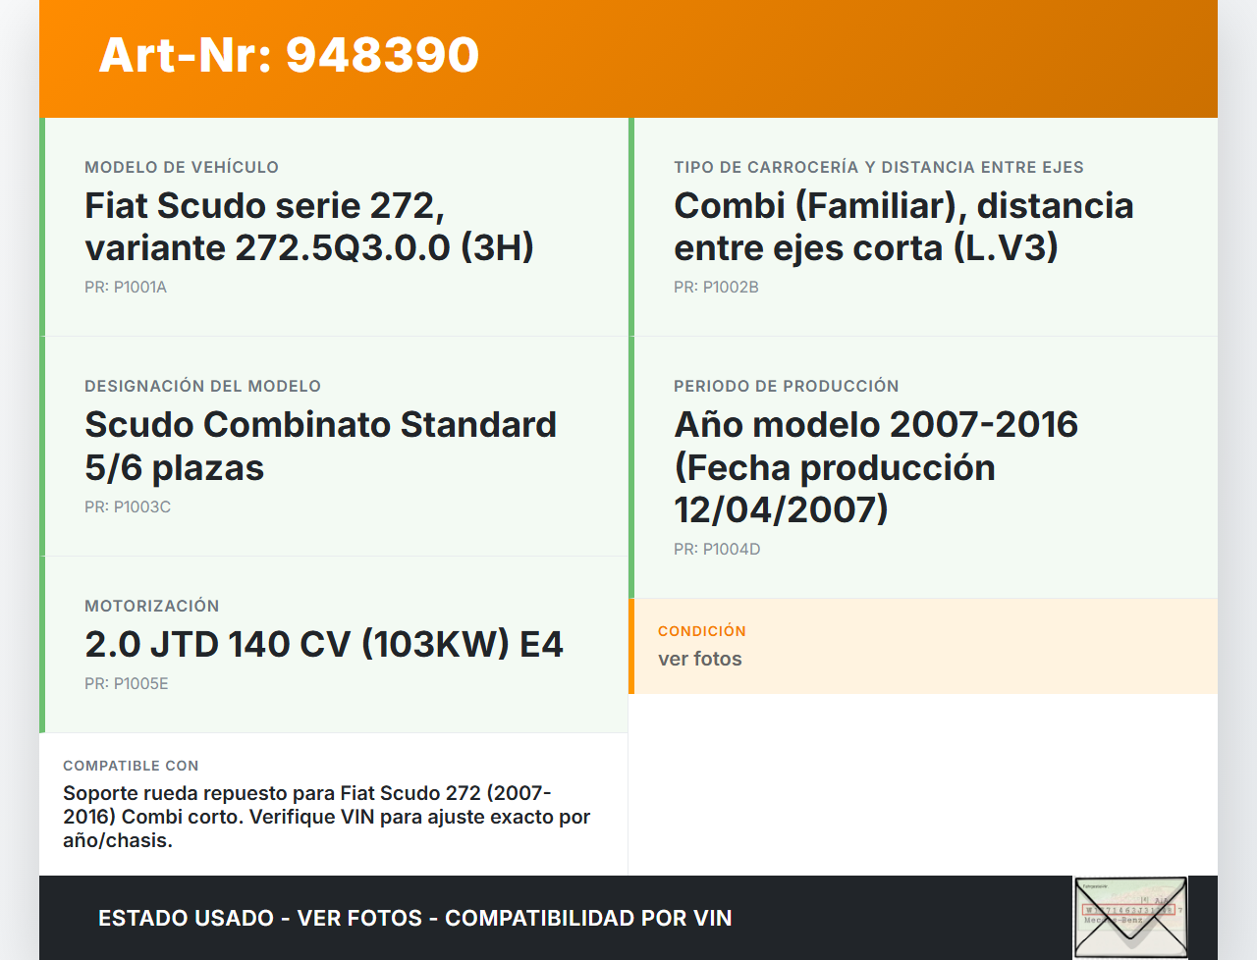Click Año modelo 2007-2016 production date text

[876, 467]
